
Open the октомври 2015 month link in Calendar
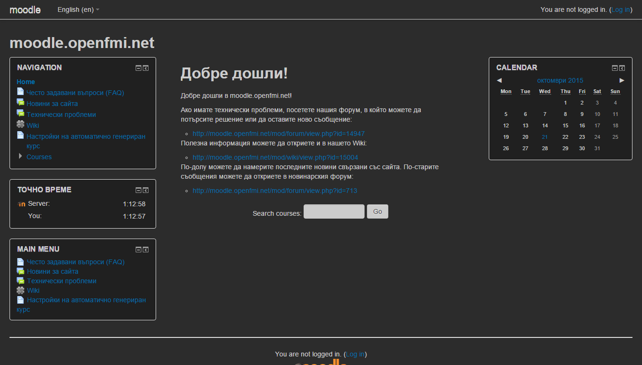pos(560,80)
